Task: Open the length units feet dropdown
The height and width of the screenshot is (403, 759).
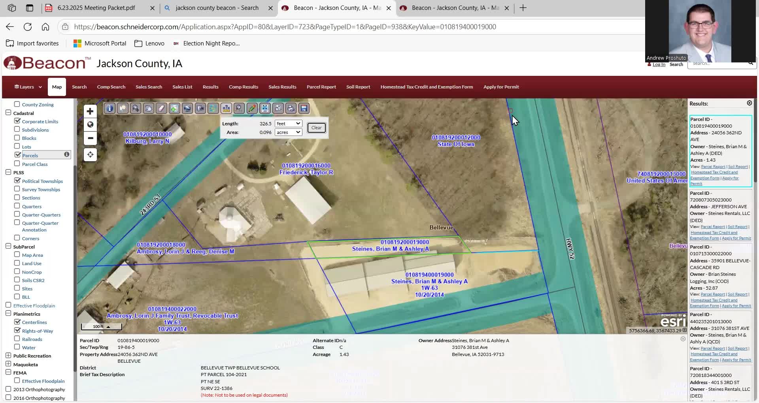Action: pos(288,124)
